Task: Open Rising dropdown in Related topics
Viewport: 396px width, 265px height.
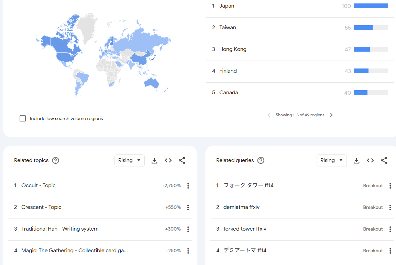Action: 130,161
